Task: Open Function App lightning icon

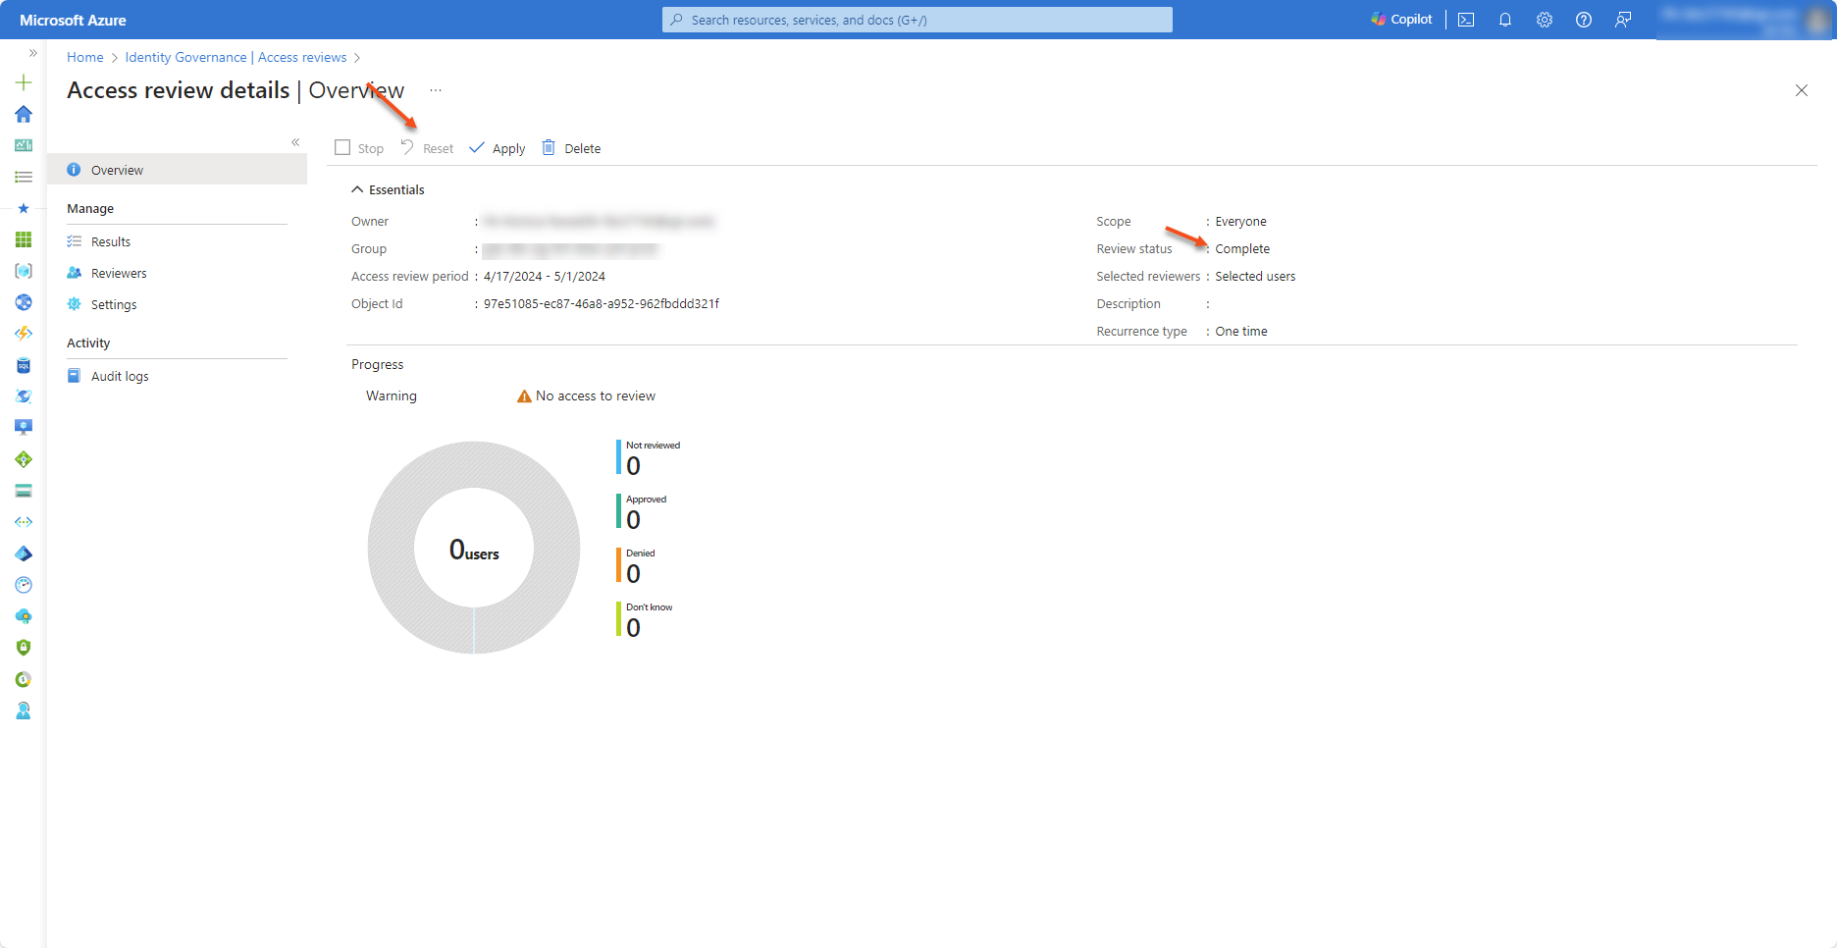Action: (24, 334)
